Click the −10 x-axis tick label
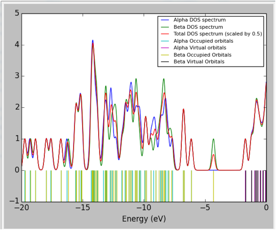 pyautogui.click(x=144, y=208)
